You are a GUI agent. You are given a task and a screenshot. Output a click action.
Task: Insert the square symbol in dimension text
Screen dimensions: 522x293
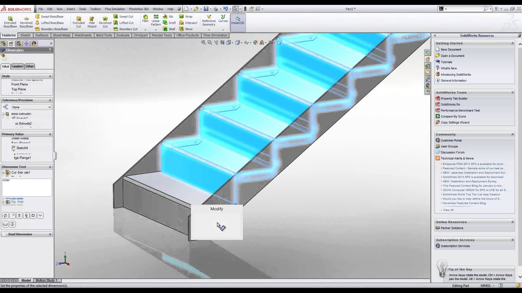click(33, 215)
